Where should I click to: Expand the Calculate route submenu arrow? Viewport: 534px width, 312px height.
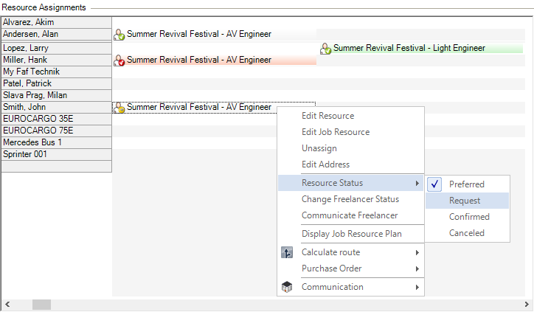pyautogui.click(x=417, y=252)
